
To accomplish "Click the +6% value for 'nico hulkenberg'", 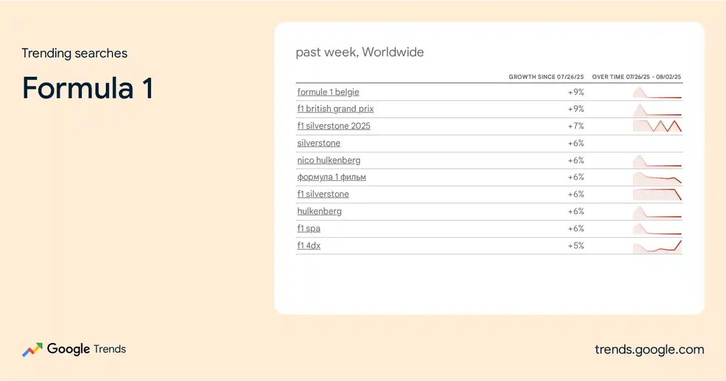I will point(575,160).
